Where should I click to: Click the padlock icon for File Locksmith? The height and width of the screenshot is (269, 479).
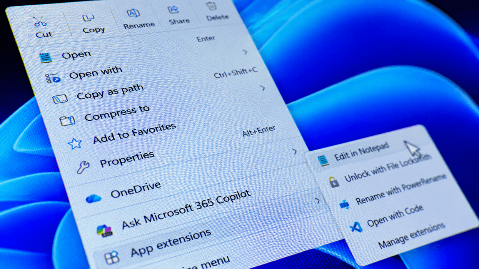(334, 181)
